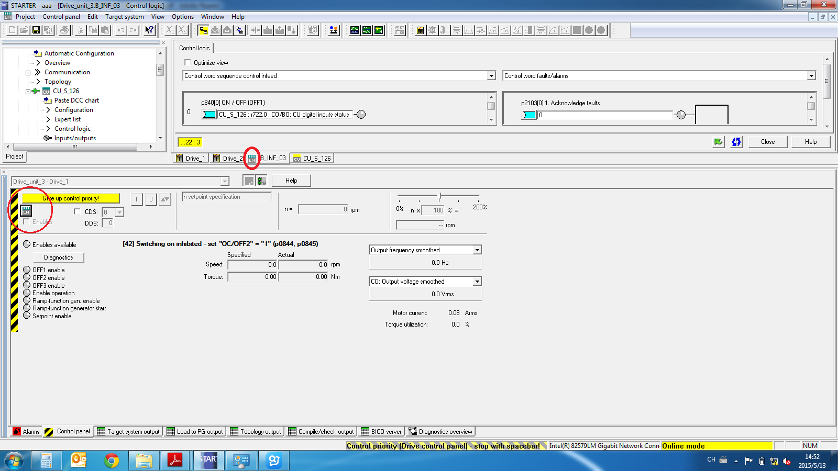
Task: Click the yellow connect to target system icon
Action: 203,30
